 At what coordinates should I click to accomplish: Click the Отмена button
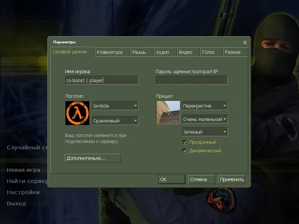[x=202, y=180]
